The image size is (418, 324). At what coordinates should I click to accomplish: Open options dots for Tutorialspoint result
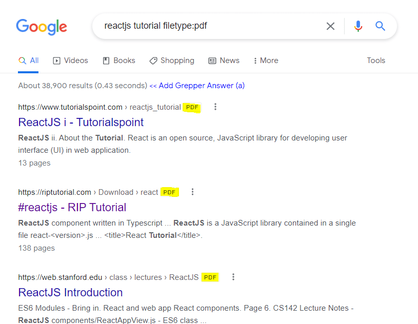coord(215,107)
